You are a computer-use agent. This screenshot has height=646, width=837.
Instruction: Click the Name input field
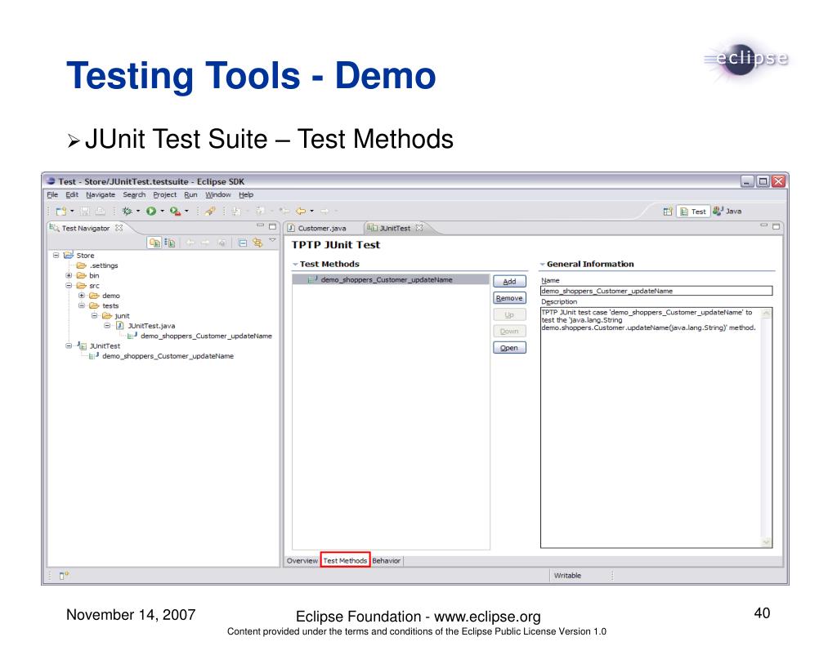coord(656,291)
